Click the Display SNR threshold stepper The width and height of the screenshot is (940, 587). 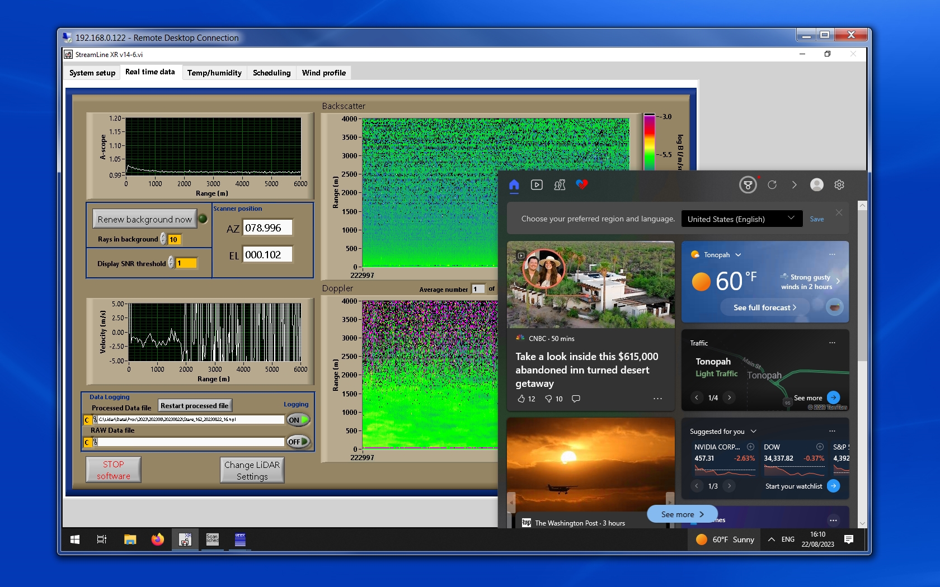click(171, 263)
